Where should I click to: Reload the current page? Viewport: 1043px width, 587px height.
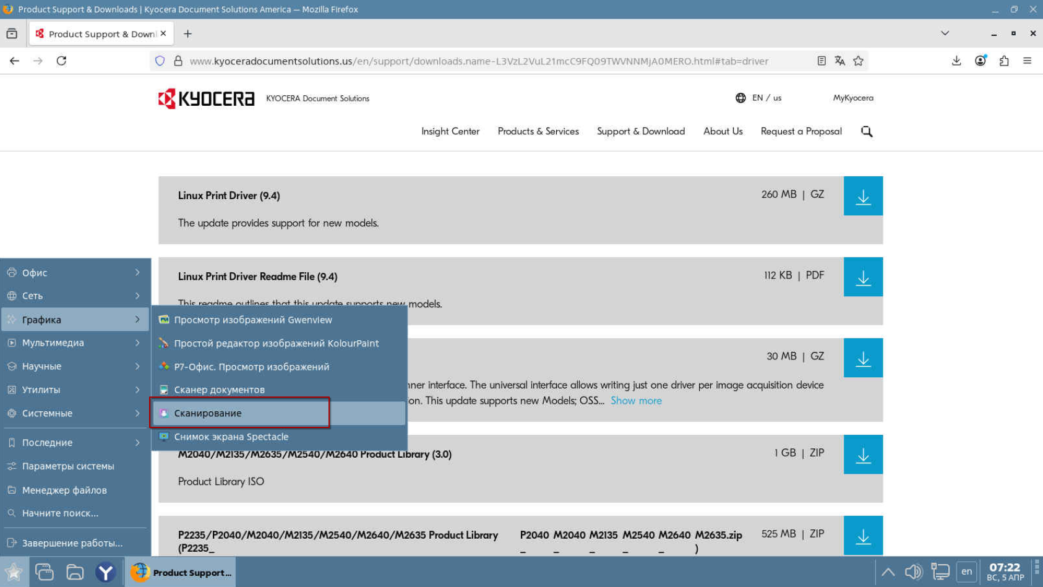(61, 61)
